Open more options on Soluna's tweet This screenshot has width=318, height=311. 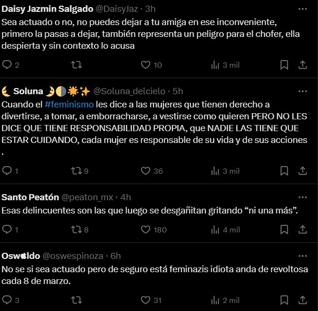pyautogui.click(x=302, y=91)
